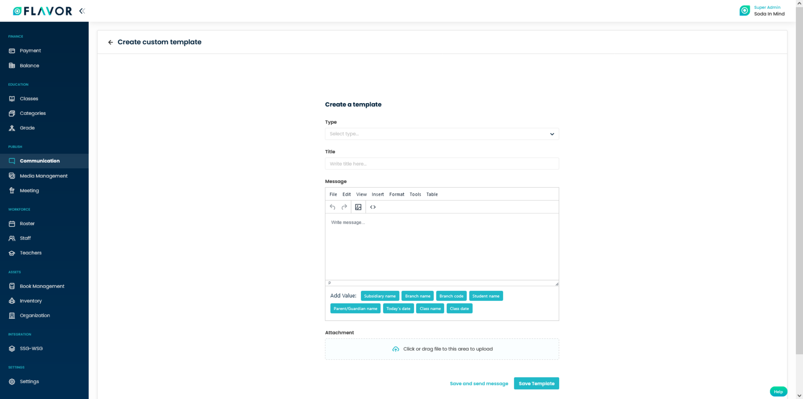Viewport: 803px width, 399px height.
Task: Insert an image via the editor toolbar
Action: click(358, 207)
